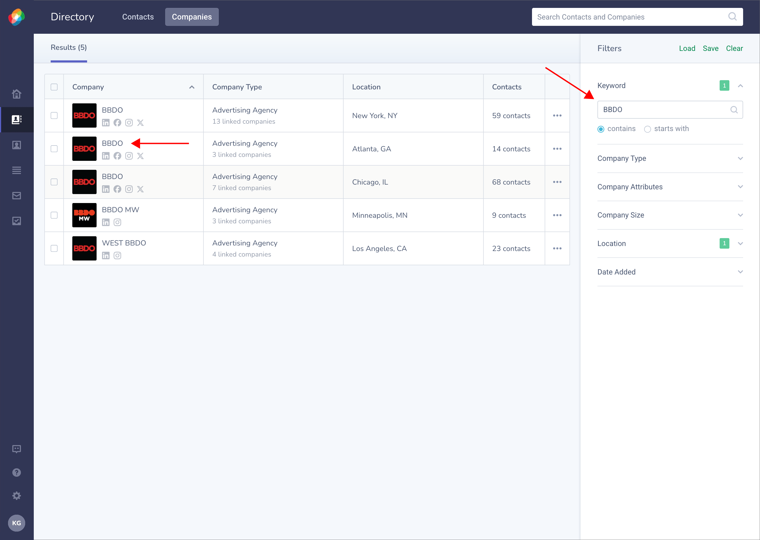Open Facebook icon for BBDO New York
Screen dimensions: 760x540
click(117, 123)
